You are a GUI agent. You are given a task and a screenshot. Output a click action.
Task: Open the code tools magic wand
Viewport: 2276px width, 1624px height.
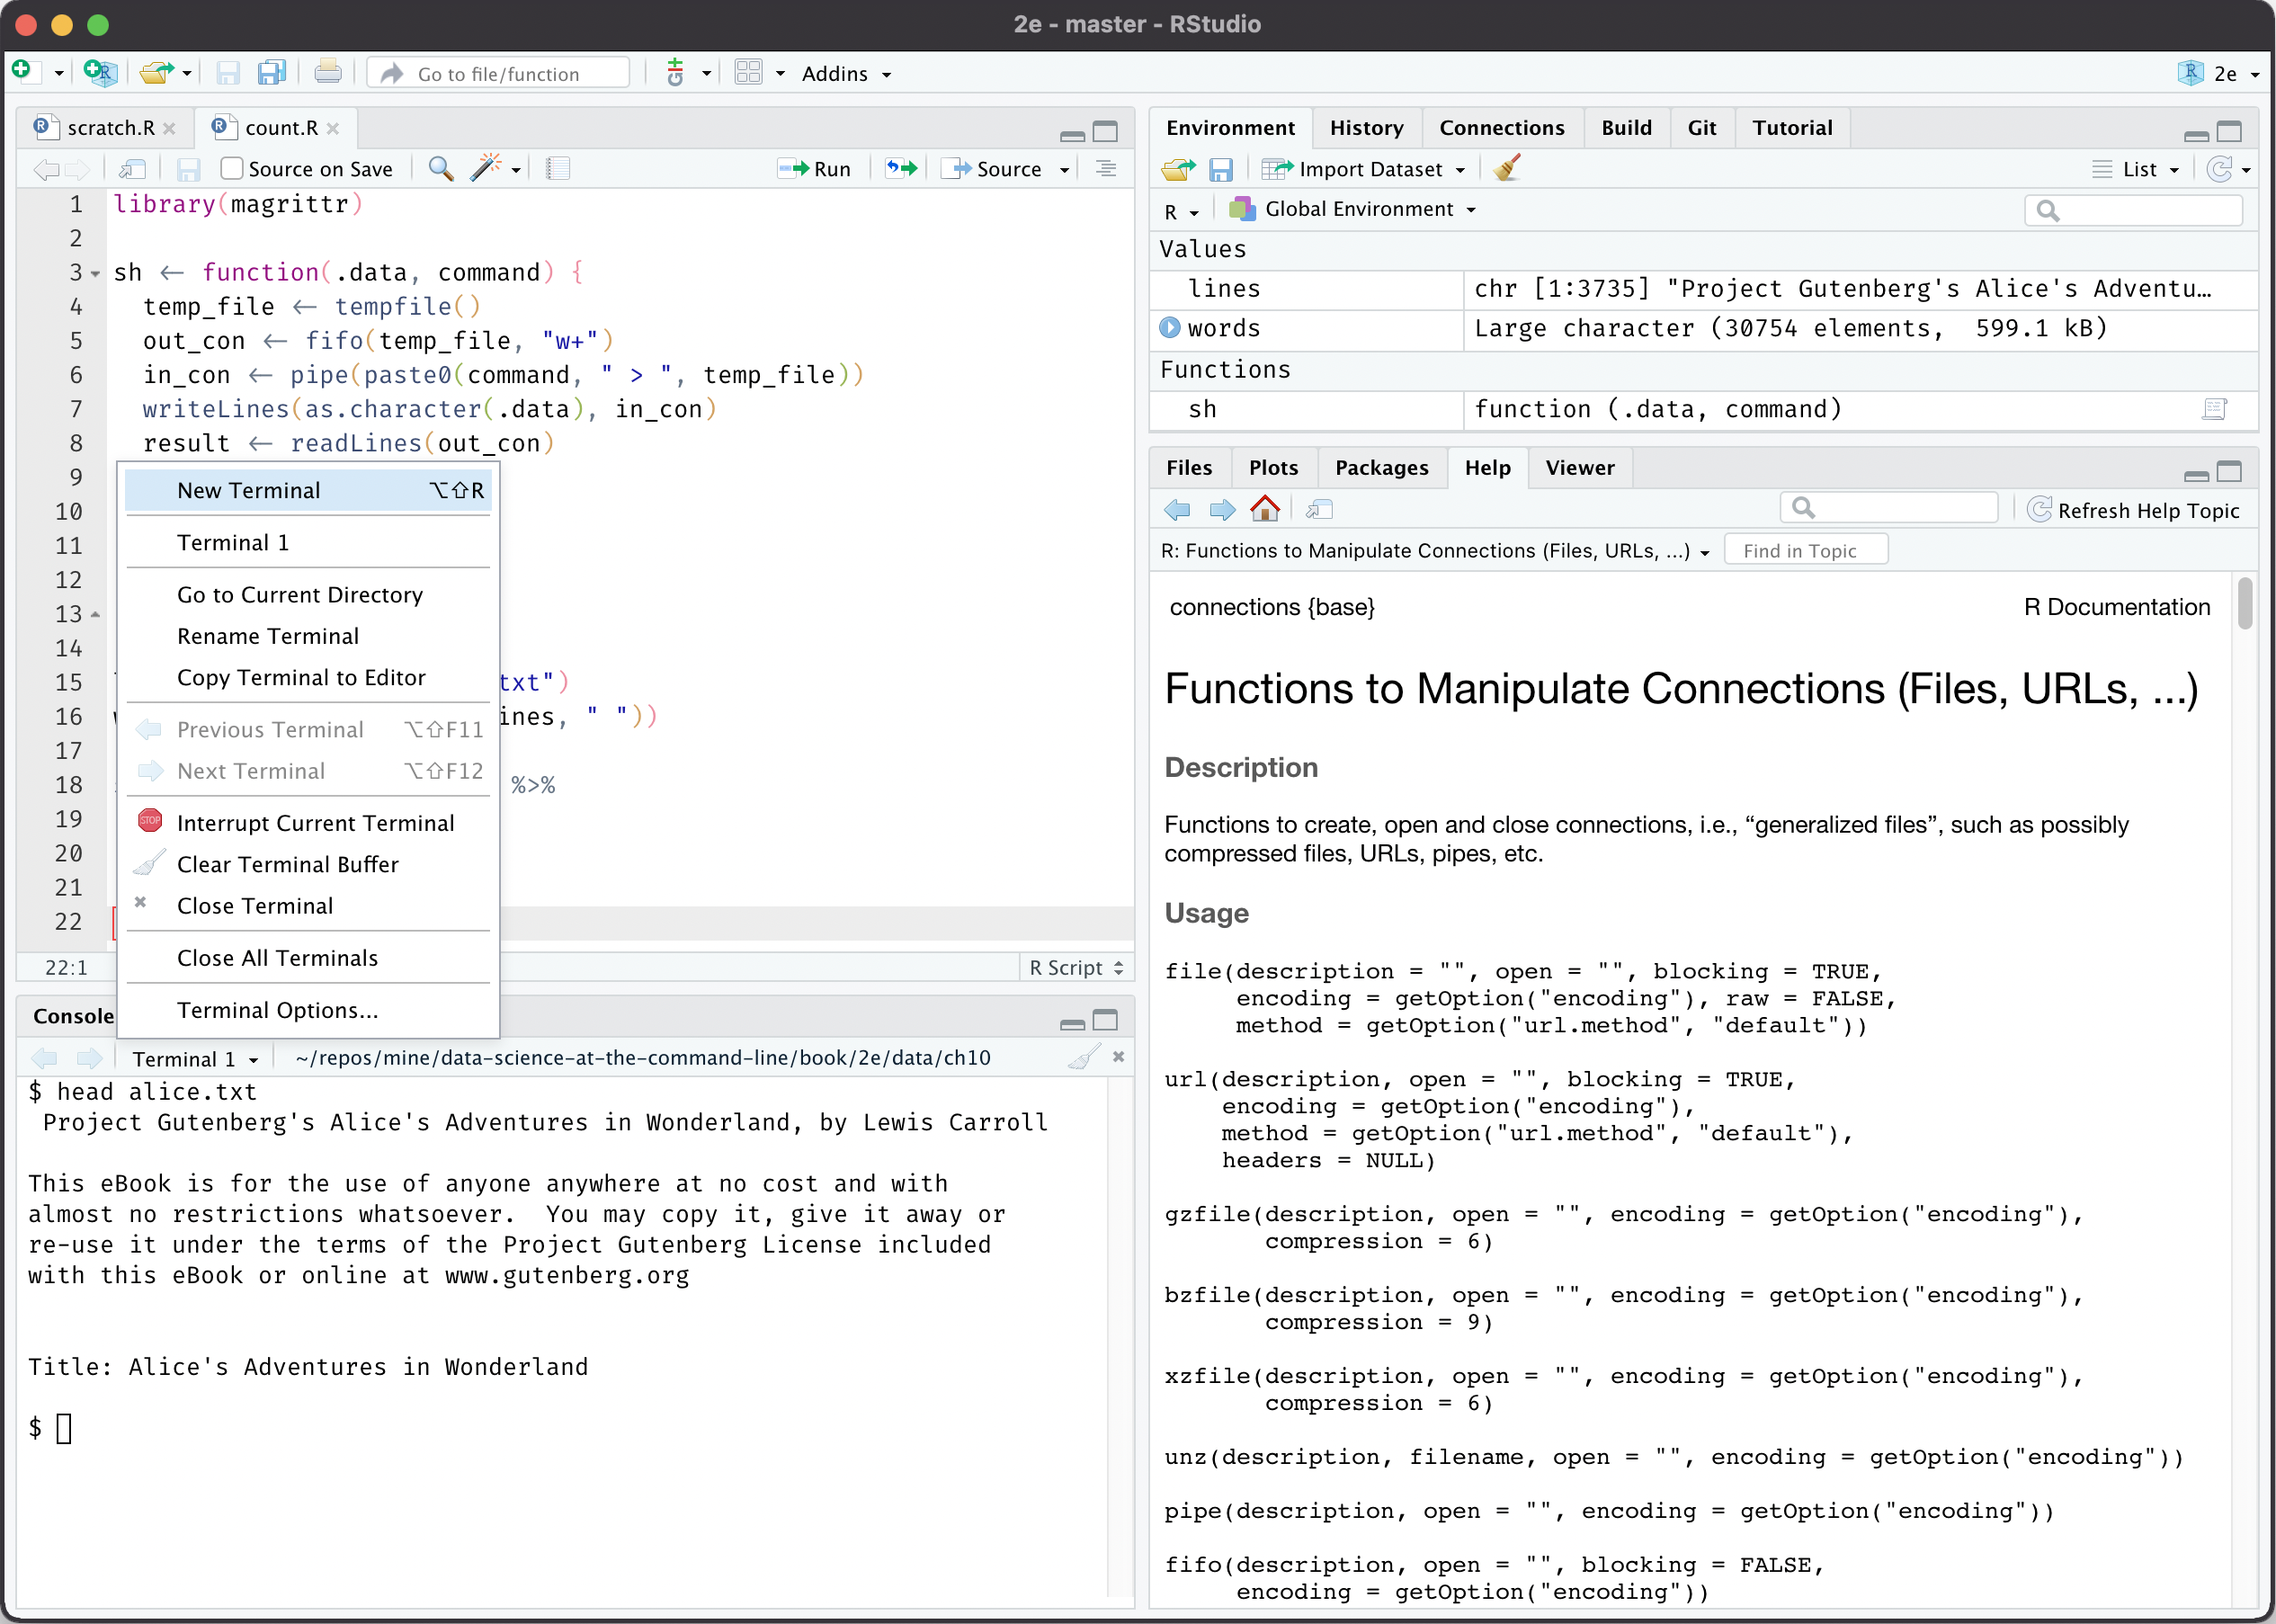pyautogui.click(x=486, y=168)
